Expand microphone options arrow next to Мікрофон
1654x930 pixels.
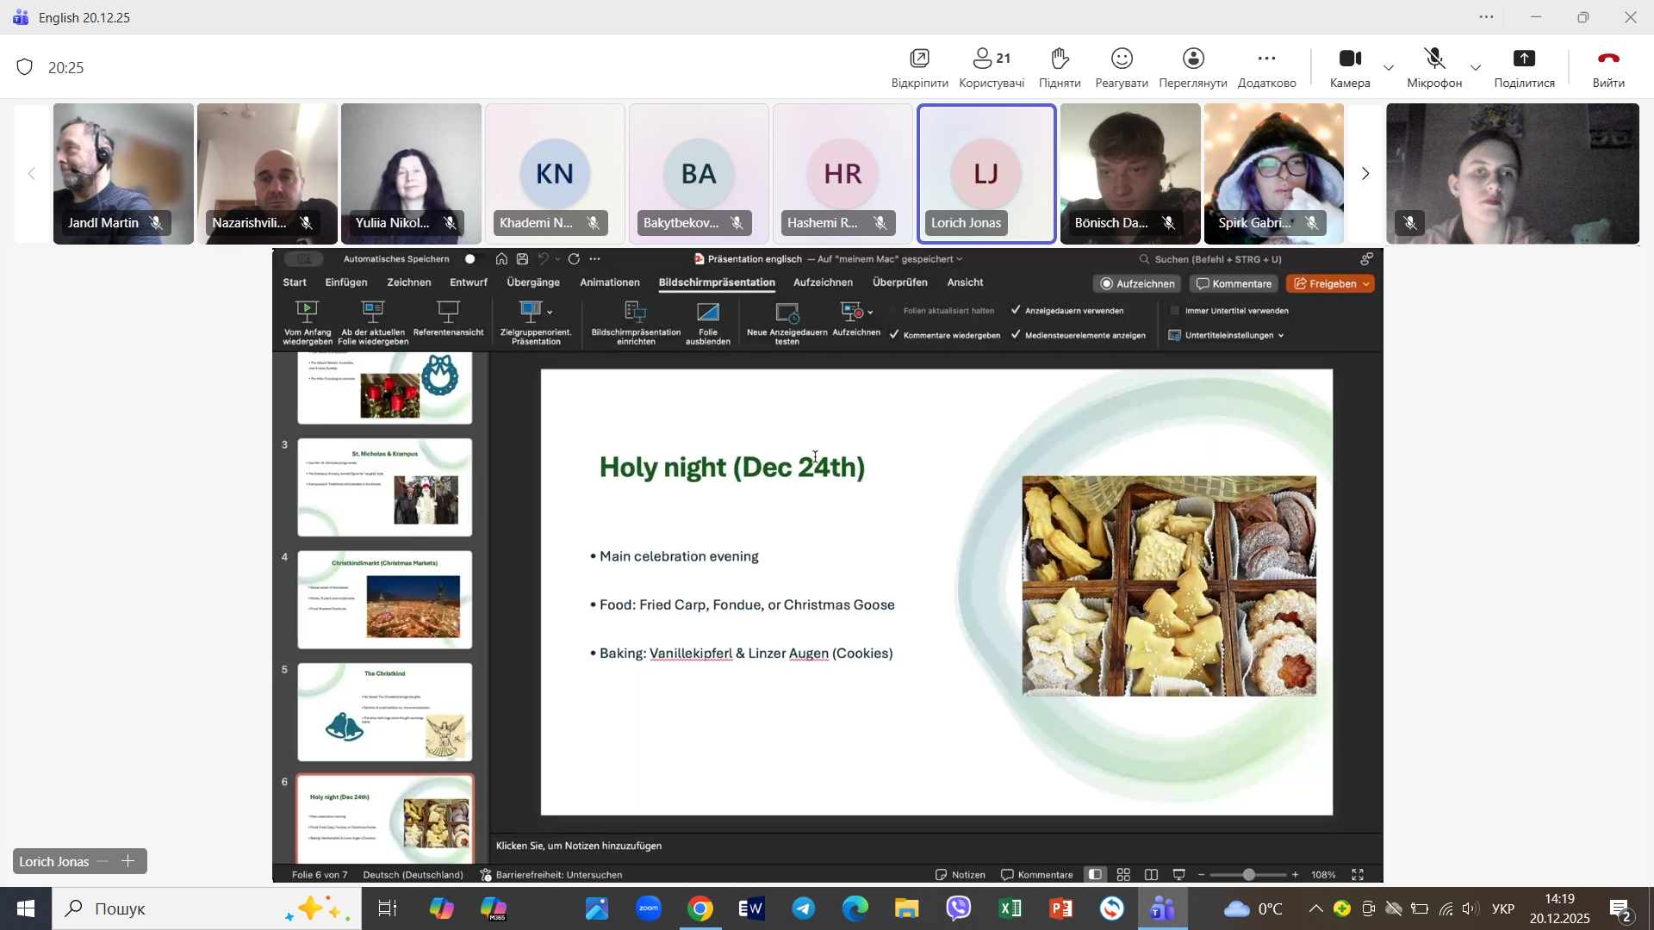click(x=1476, y=67)
